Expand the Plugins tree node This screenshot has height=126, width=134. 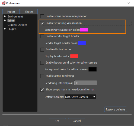[5, 29]
